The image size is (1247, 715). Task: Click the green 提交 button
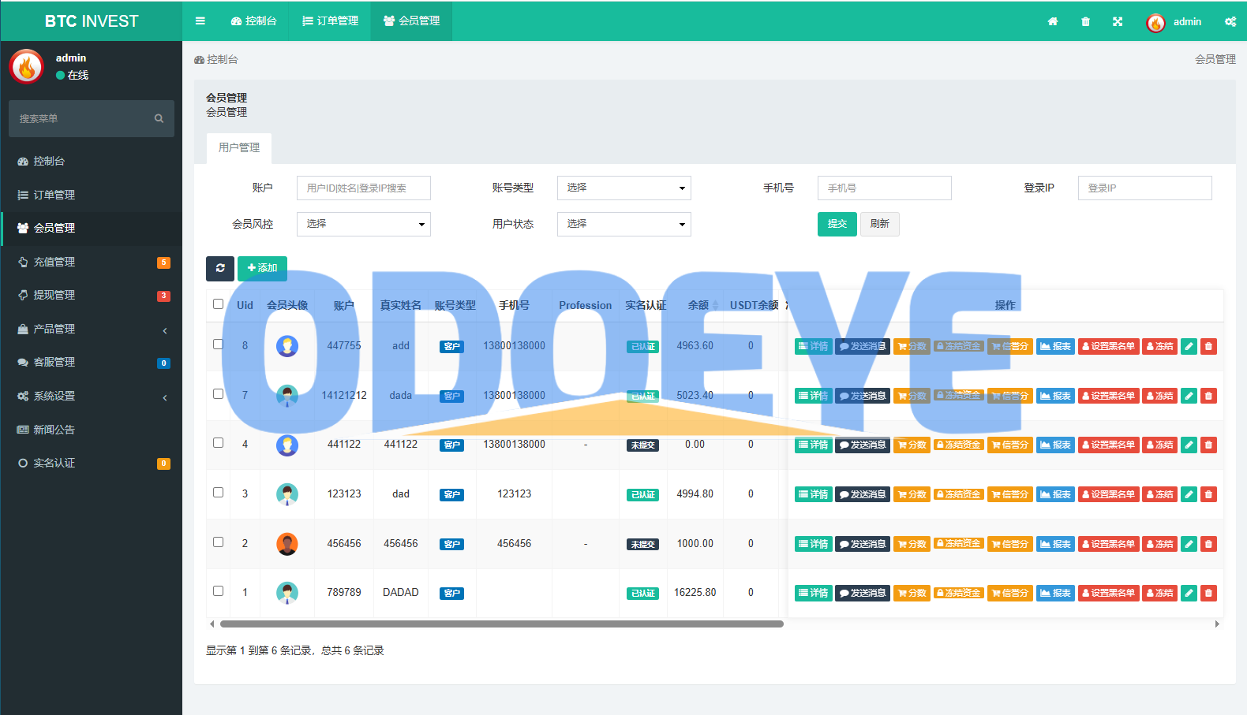[837, 224]
